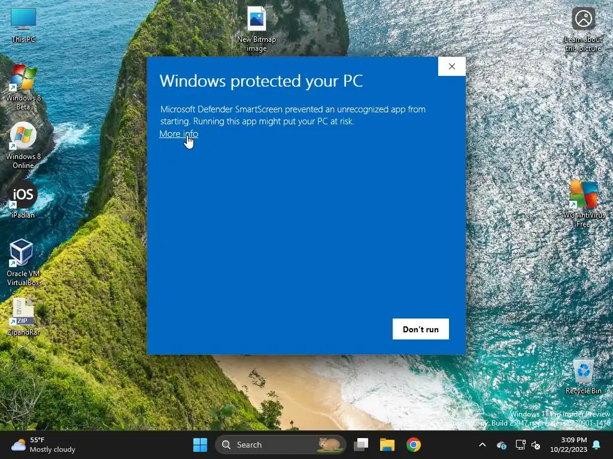This screenshot has width=613, height=459.
Task: Open the This PC desktop icon
Action: coord(23,24)
